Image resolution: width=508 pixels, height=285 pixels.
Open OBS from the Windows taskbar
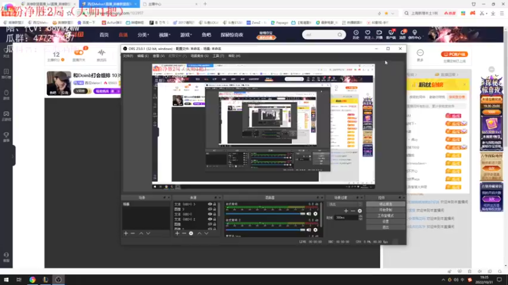pyautogui.click(x=58, y=279)
